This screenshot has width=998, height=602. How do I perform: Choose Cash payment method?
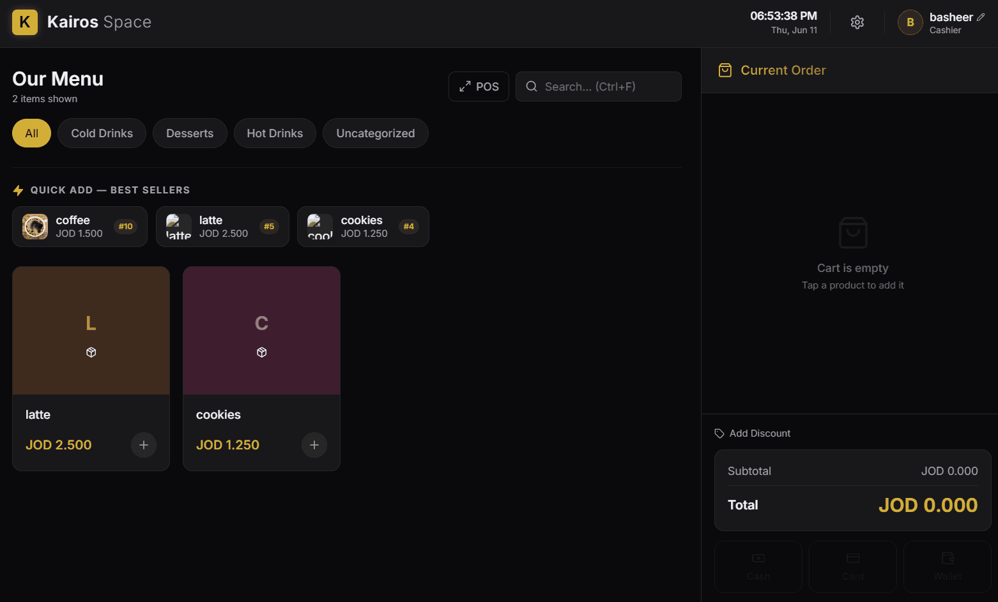click(x=758, y=567)
